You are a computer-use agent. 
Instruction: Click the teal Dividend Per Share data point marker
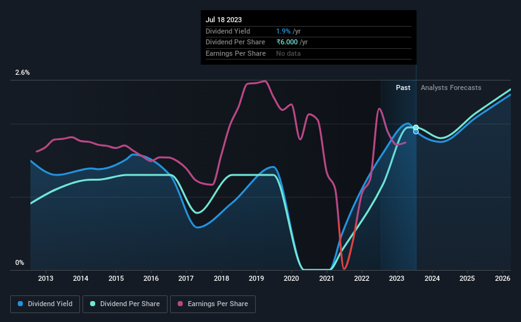click(416, 127)
